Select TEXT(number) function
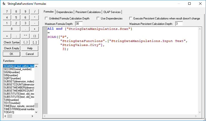 pyautogui.click(x=19, y=103)
